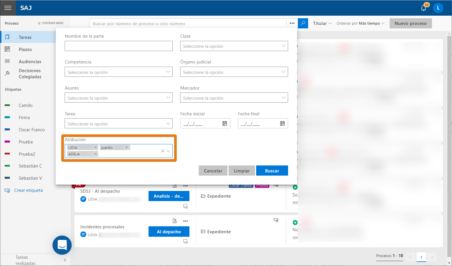
Task: Open the user profile avatar L
Action: pyautogui.click(x=438, y=8)
